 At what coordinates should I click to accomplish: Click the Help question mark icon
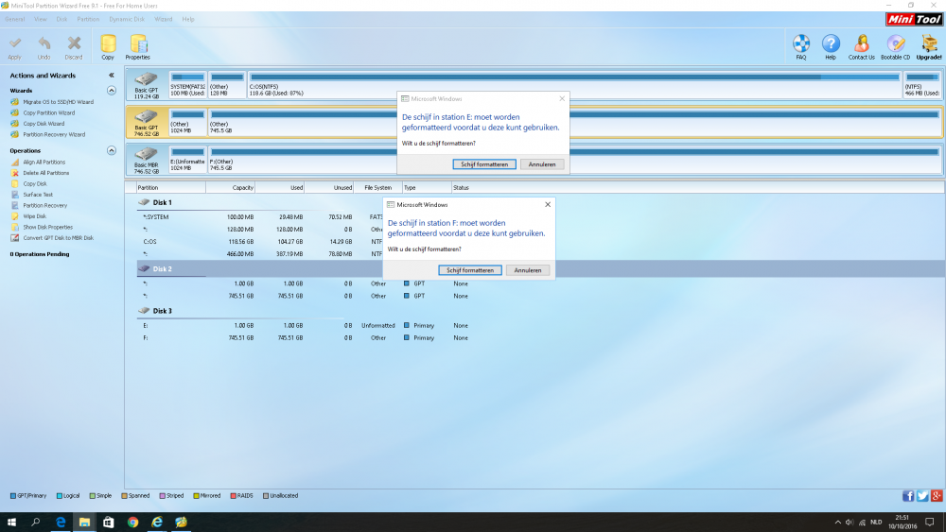pyautogui.click(x=831, y=45)
